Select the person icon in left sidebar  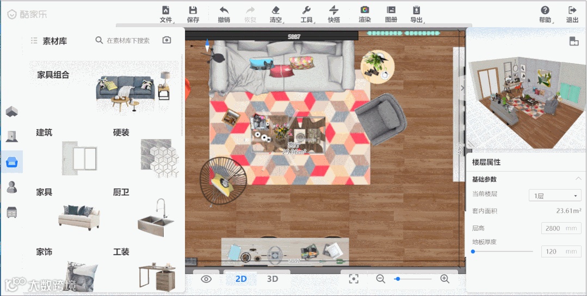12,187
